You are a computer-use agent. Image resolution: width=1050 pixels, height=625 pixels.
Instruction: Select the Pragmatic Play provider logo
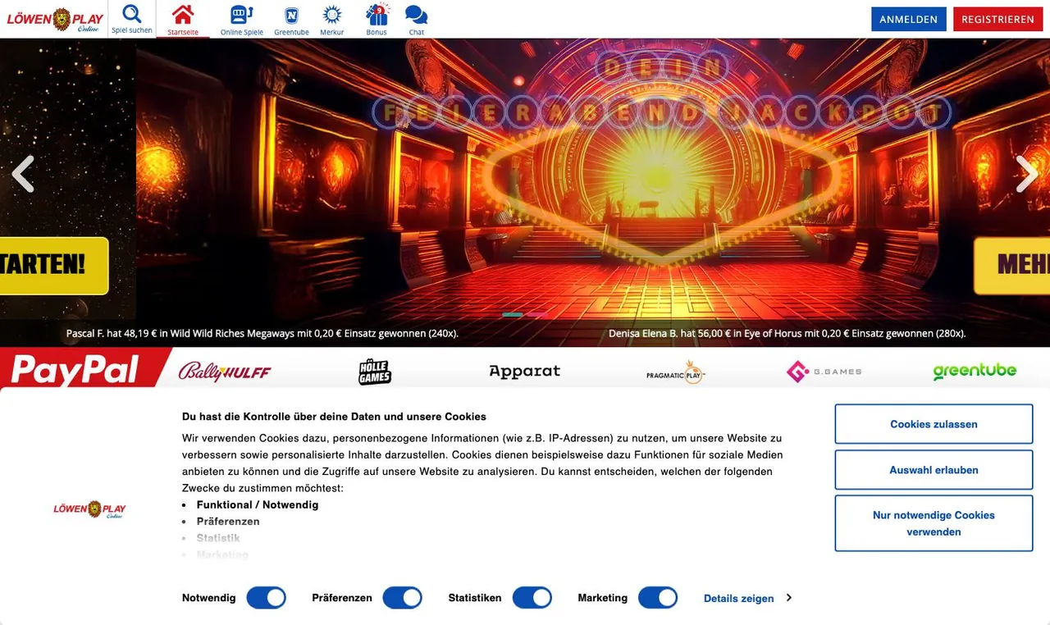tap(676, 372)
